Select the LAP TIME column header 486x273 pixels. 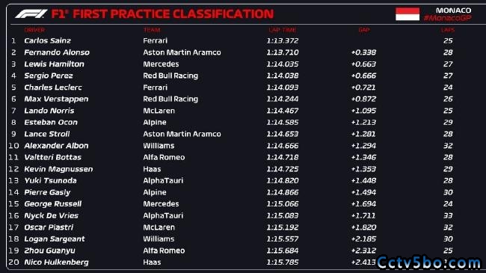(283, 30)
